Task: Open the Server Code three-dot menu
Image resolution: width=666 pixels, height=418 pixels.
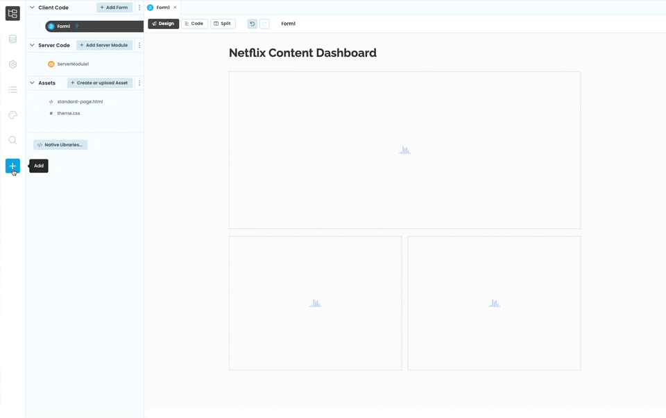Action: pyautogui.click(x=139, y=46)
